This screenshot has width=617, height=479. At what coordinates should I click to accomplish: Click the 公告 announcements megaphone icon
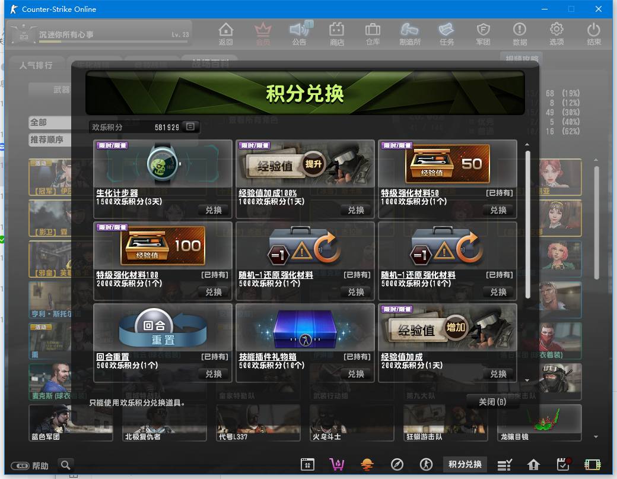tap(299, 33)
